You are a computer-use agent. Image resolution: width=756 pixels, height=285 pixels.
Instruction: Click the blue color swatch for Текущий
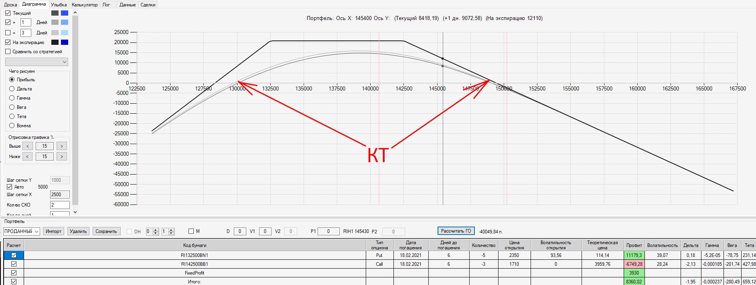pos(65,13)
